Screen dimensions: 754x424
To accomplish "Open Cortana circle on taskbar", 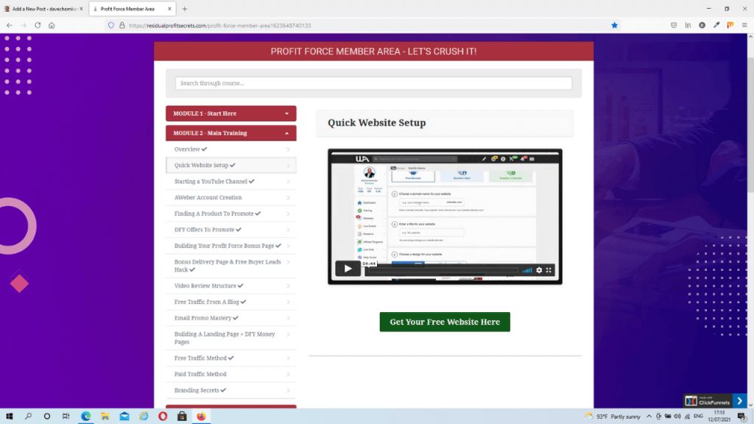I will pos(46,417).
